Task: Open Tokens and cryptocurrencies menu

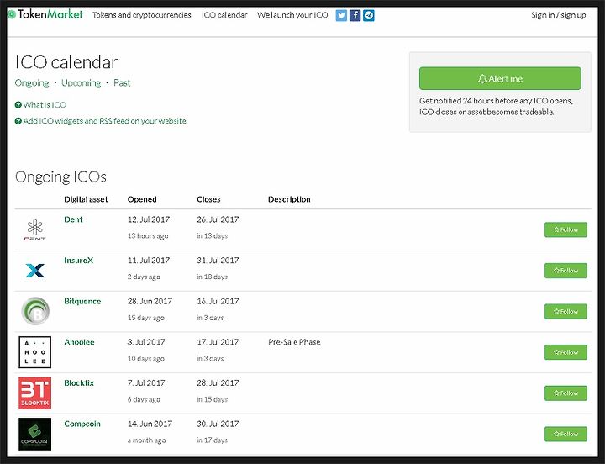Action: [142, 15]
